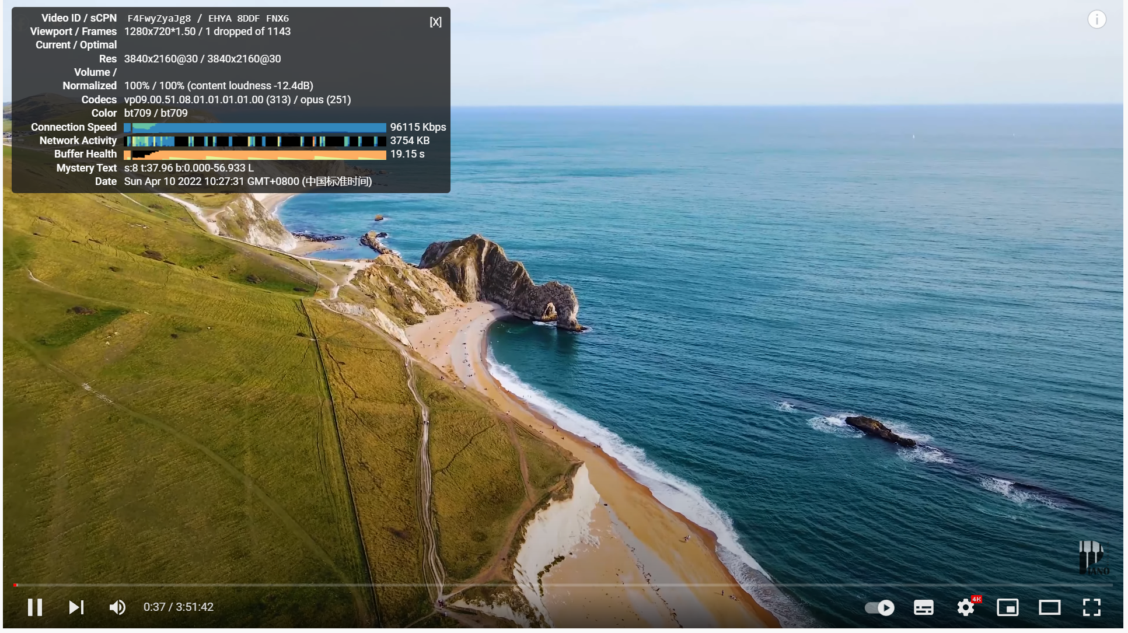Click the Network Activity graph
This screenshot has width=1128, height=633.
254,140
